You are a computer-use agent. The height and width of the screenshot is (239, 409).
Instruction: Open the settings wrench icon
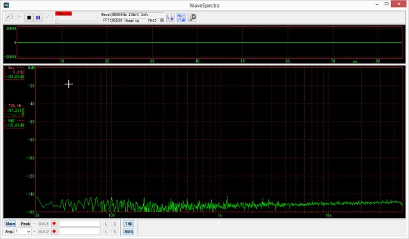tap(192, 17)
